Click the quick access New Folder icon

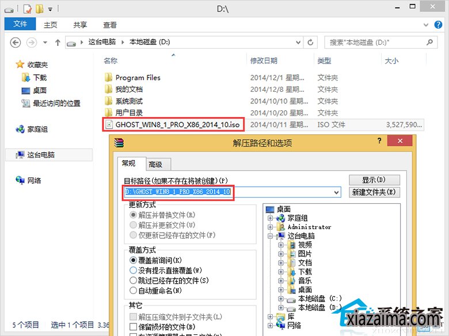[40, 9]
